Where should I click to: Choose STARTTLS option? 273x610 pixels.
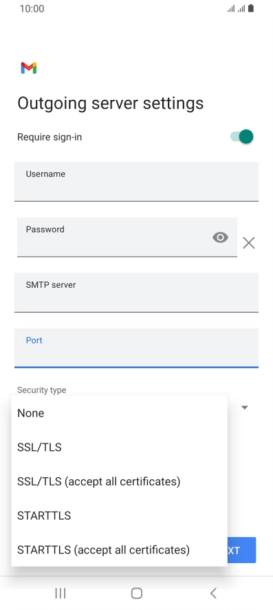[x=119, y=516]
